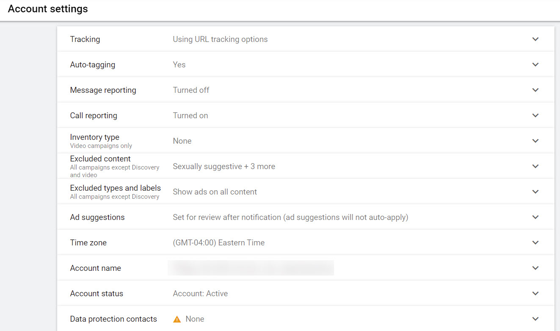Click the 'Turned off' Message reporting value
The height and width of the screenshot is (331, 560).
click(x=191, y=90)
